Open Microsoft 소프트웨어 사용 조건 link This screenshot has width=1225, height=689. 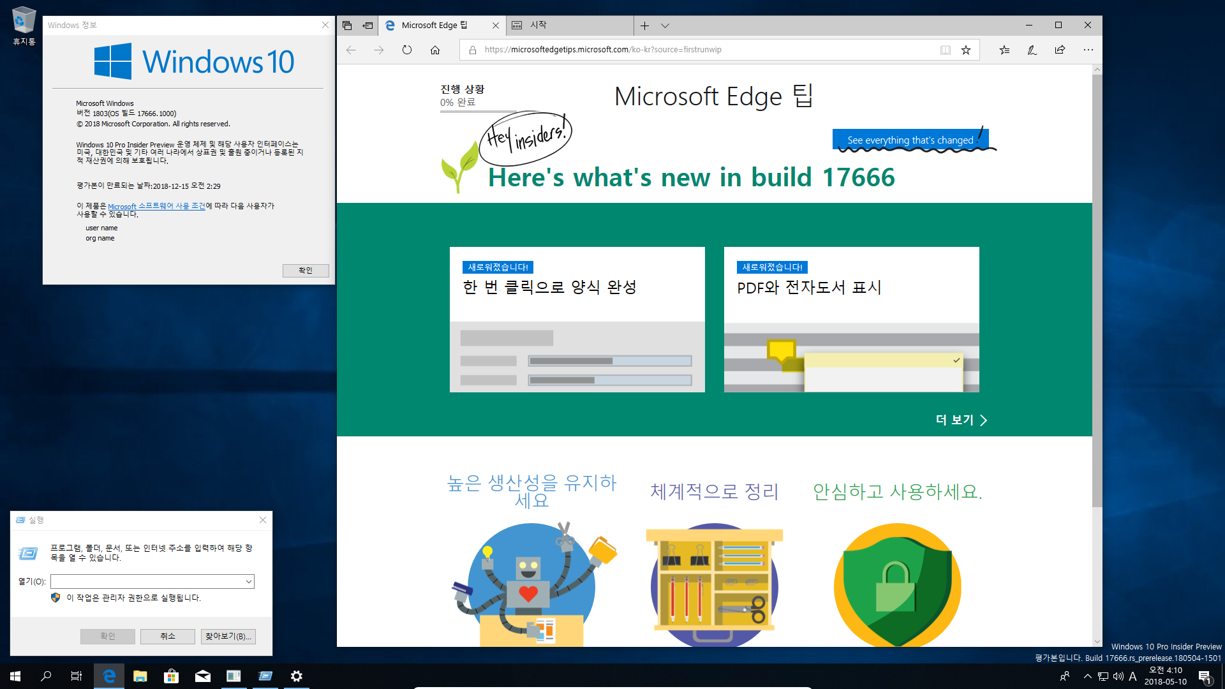[x=156, y=206]
